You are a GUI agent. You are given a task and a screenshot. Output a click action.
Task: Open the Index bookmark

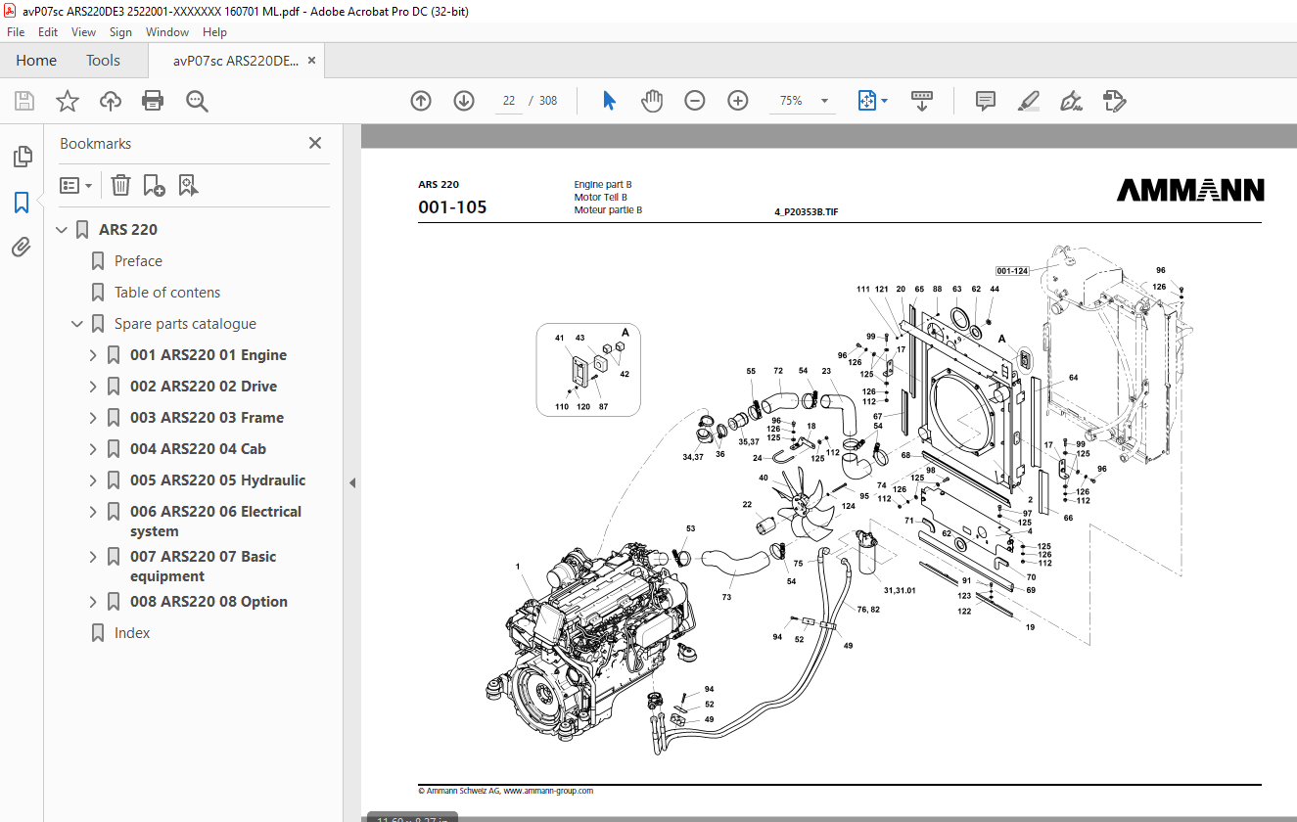click(x=132, y=633)
